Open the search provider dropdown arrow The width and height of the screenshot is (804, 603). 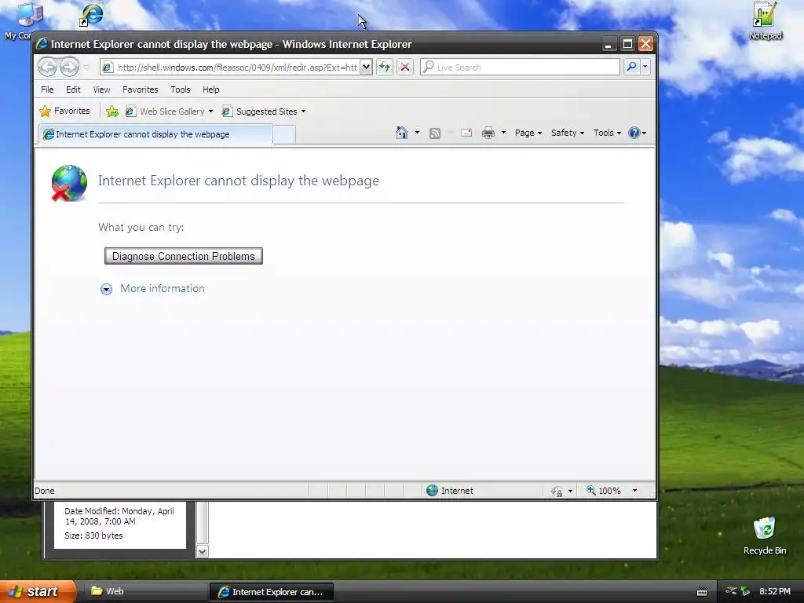click(645, 68)
